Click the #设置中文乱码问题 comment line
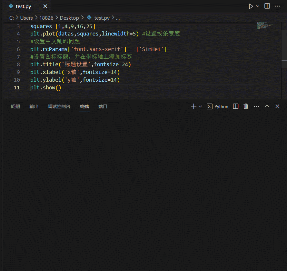 coord(55,41)
